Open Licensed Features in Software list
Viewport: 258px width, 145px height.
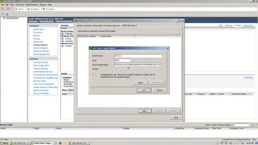click(41, 62)
